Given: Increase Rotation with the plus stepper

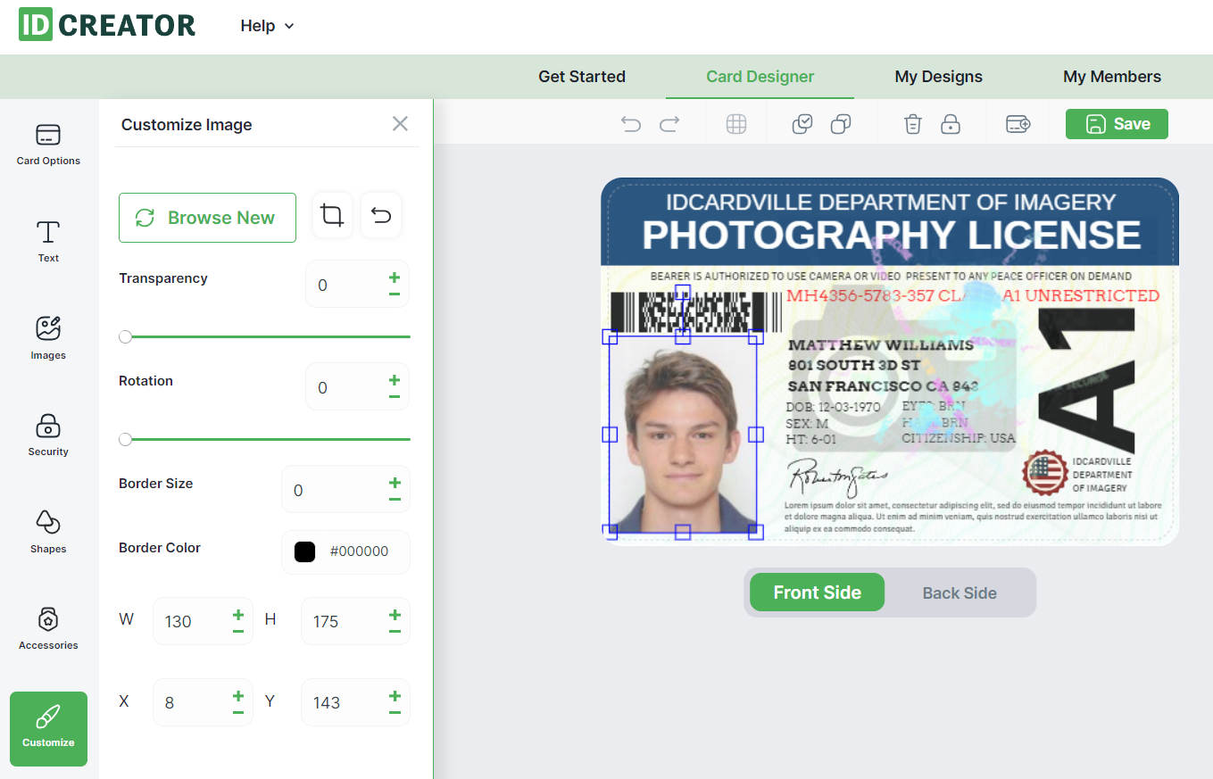Looking at the screenshot, I should pyautogui.click(x=394, y=380).
